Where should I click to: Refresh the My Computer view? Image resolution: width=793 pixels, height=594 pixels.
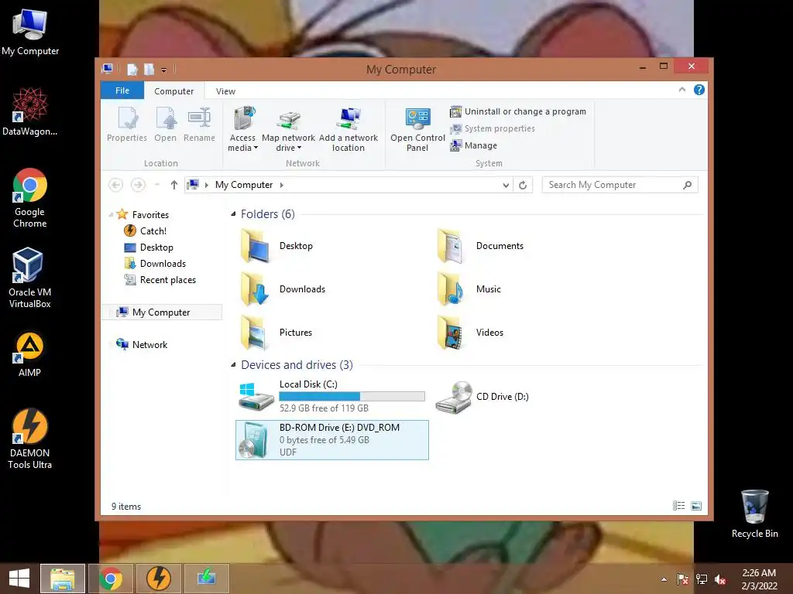coord(523,186)
